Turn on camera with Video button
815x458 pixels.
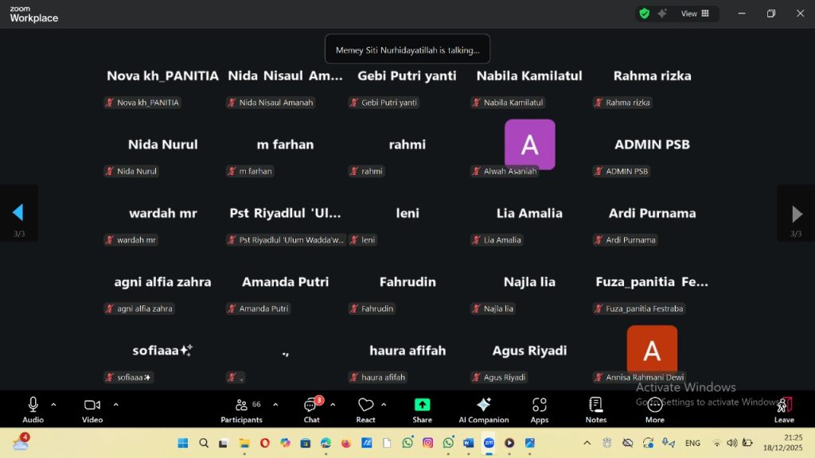(92, 409)
